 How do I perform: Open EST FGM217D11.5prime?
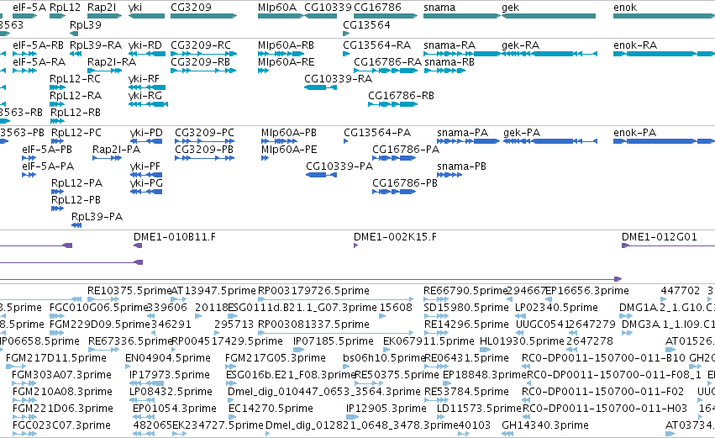coord(56,359)
